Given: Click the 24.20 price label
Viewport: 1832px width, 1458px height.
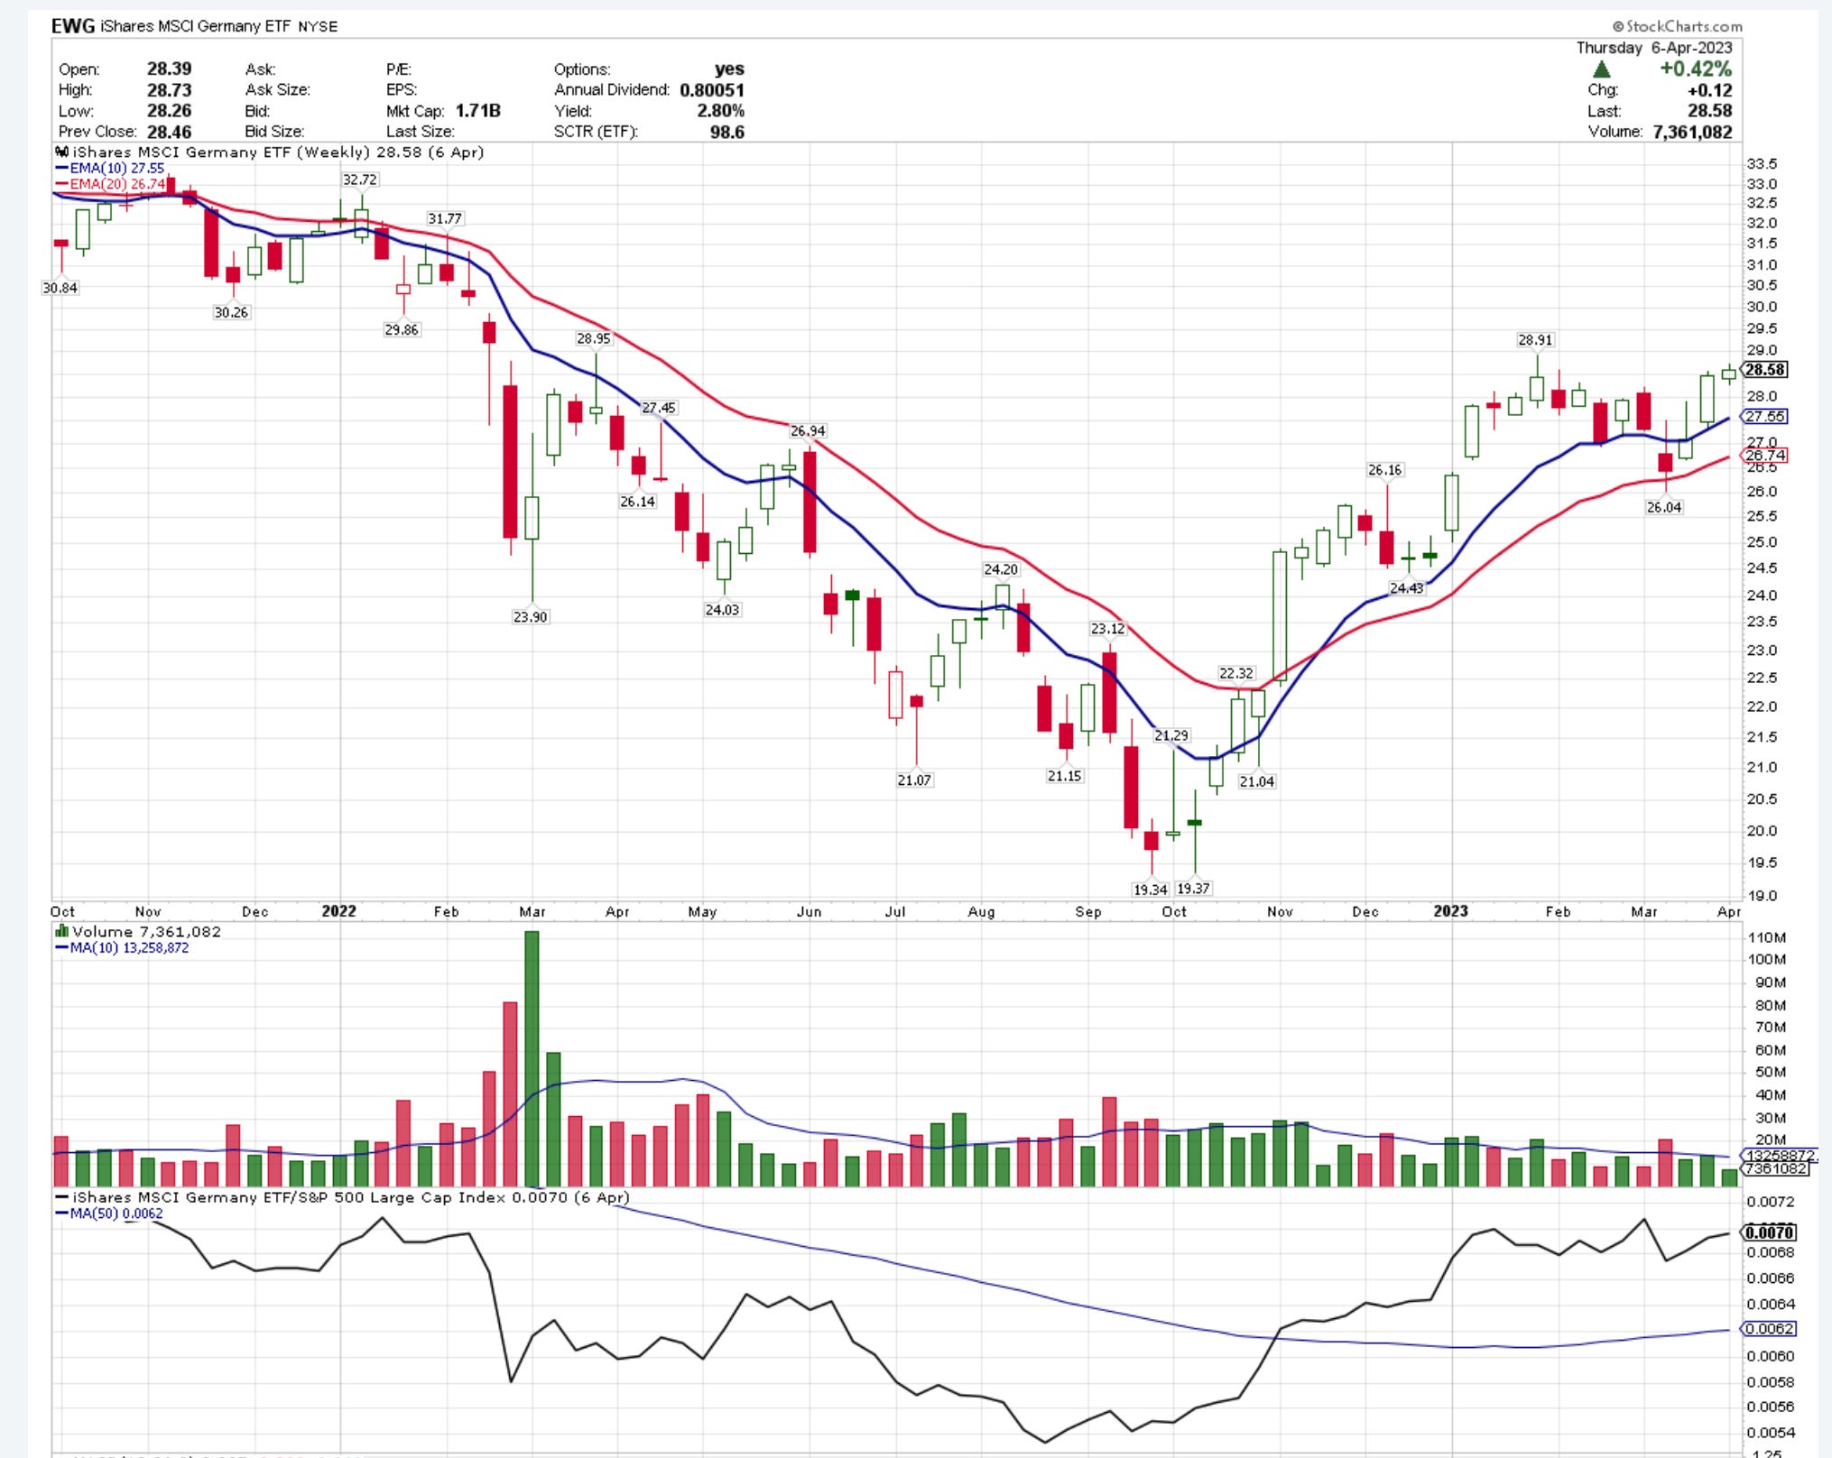Looking at the screenshot, I should [1001, 569].
